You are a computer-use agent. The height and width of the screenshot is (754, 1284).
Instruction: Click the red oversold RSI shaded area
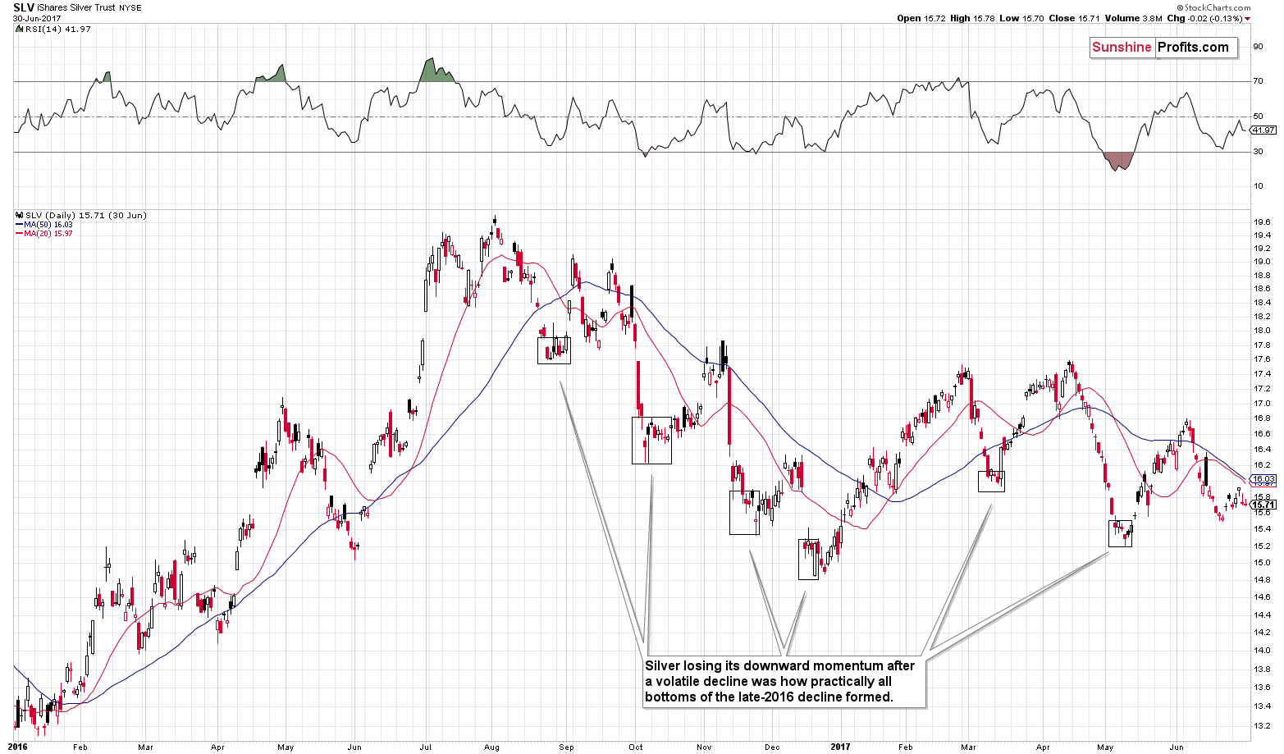point(1118,160)
